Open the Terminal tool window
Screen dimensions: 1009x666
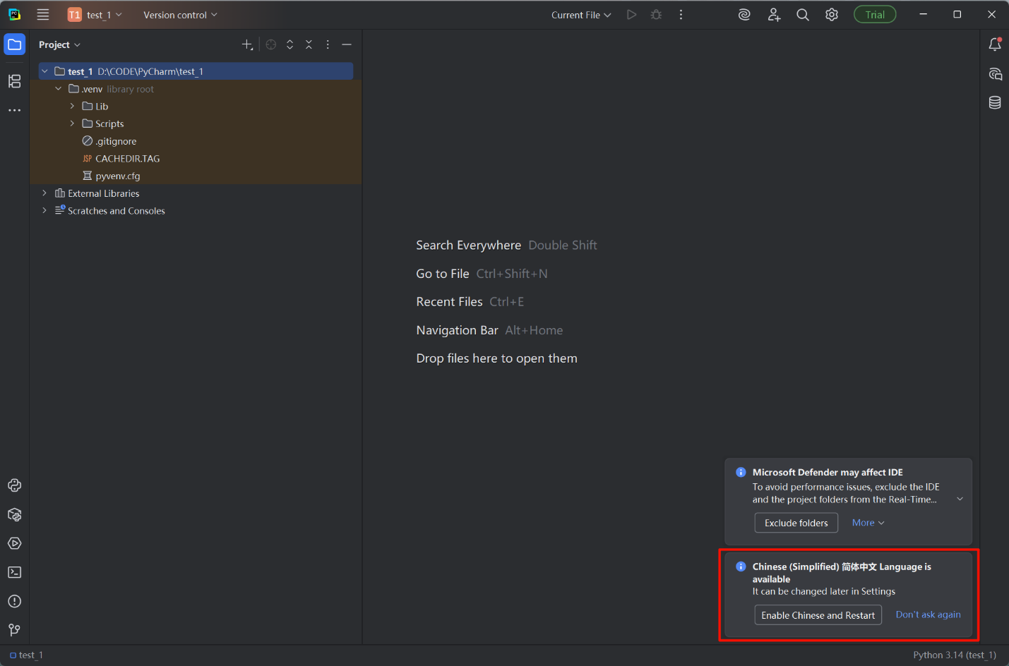(x=15, y=572)
